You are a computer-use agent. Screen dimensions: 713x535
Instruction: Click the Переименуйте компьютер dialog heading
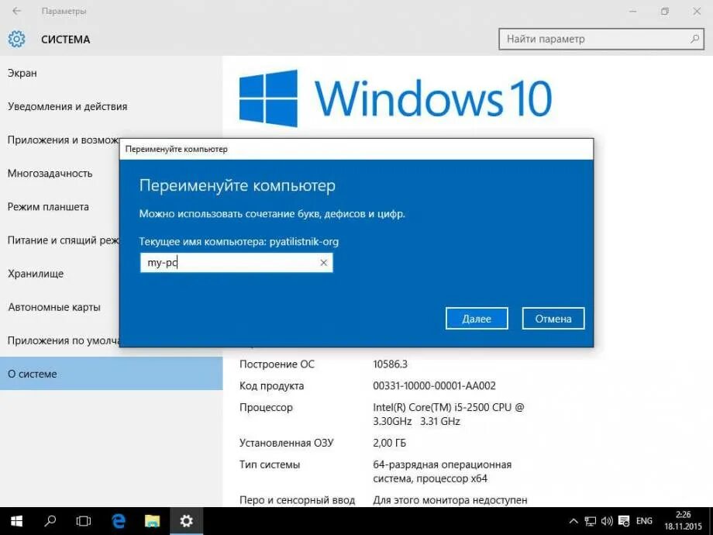point(237,185)
